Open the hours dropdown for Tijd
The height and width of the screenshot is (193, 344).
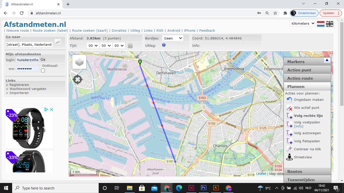[x=93, y=45]
